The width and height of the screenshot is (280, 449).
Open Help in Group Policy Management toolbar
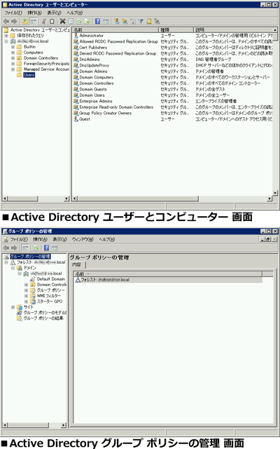pos(47,248)
